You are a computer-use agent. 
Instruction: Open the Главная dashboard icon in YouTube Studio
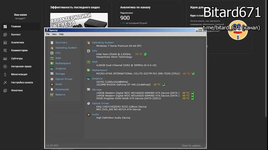point(5,27)
